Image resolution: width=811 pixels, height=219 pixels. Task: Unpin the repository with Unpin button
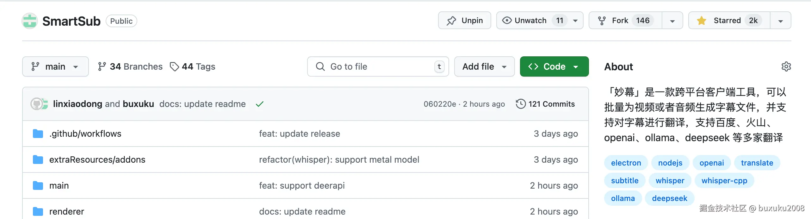(464, 21)
